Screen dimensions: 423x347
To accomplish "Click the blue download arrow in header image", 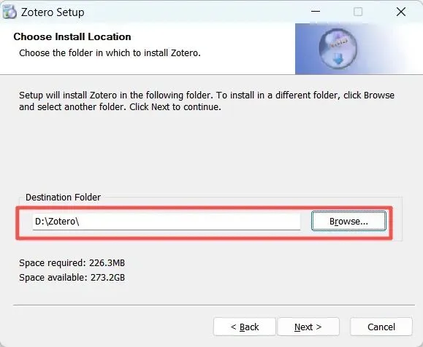I will pyautogui.click(x=338, y=58).
